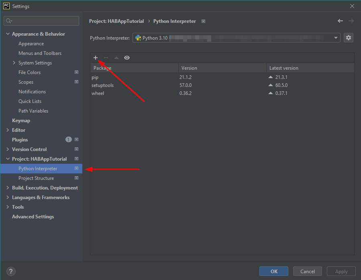Collapse Project: HABAppTutorial section

(8, 159)
